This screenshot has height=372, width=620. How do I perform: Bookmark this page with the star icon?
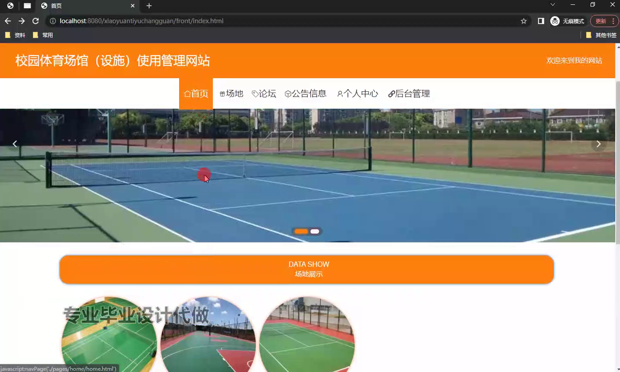[x=524, y=21]
